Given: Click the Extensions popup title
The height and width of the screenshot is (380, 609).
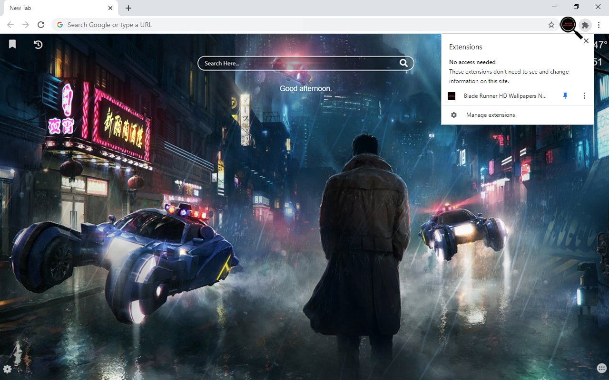Looking at the screenshot, I should 466,47.
